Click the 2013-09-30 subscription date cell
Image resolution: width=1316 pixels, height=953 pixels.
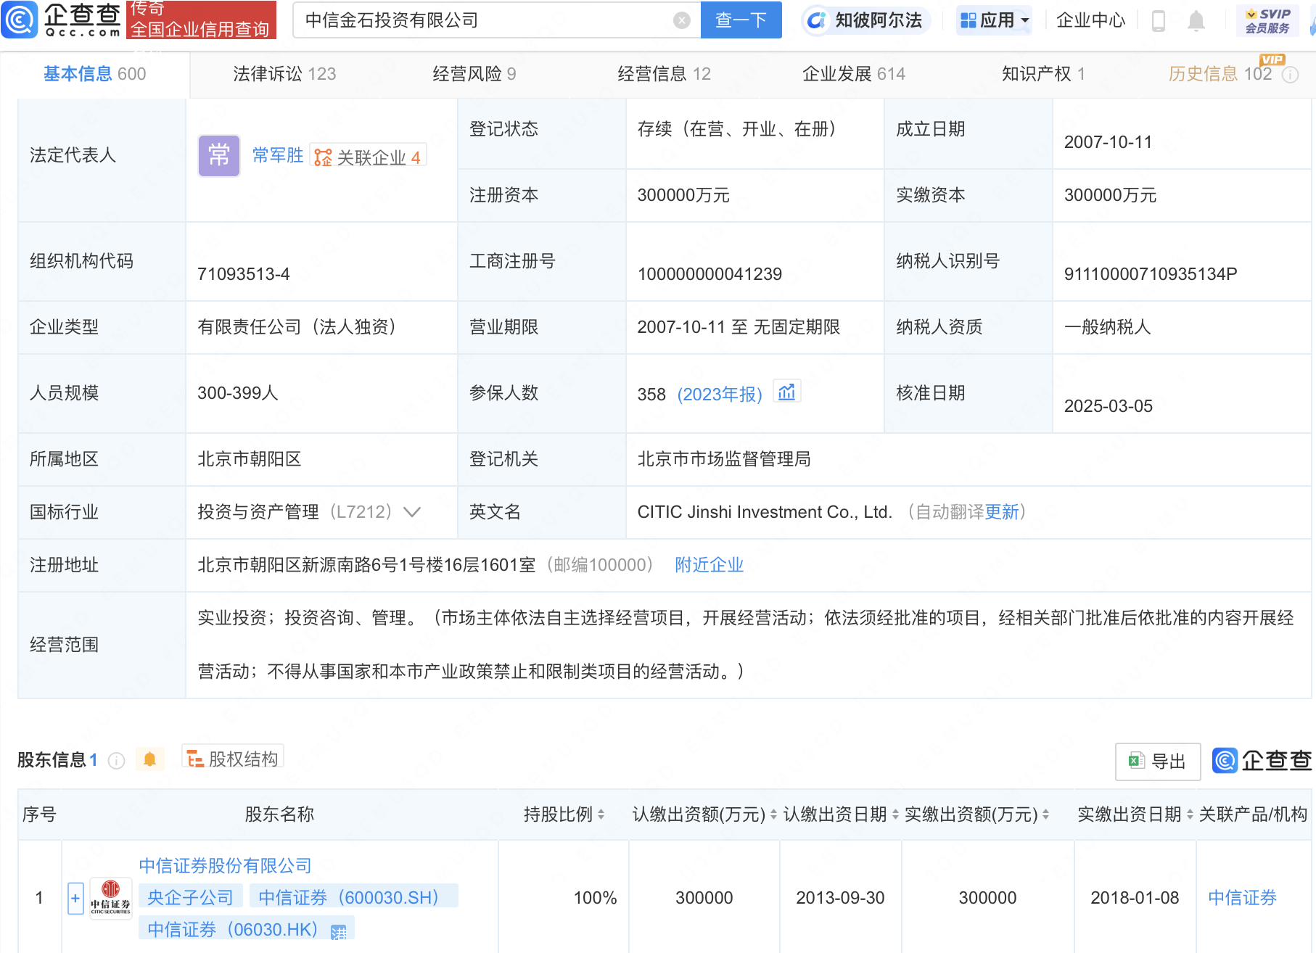tap(840, 898)
